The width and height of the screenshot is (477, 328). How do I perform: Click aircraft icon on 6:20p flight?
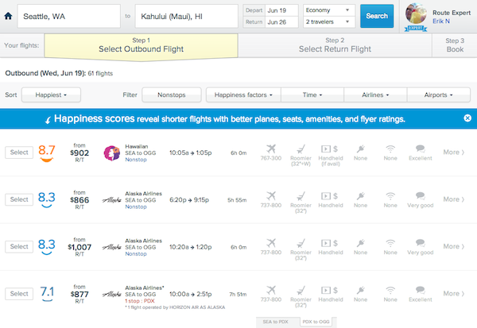click(271, 195)
